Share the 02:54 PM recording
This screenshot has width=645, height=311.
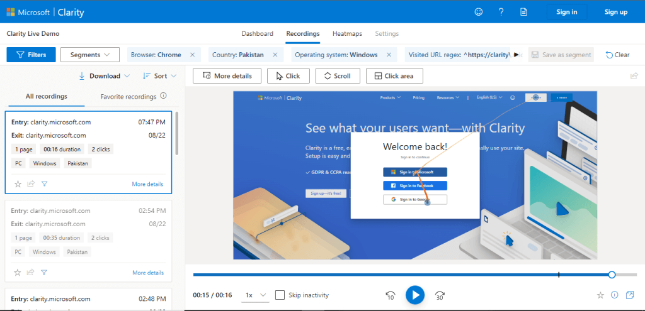(30, 273)
